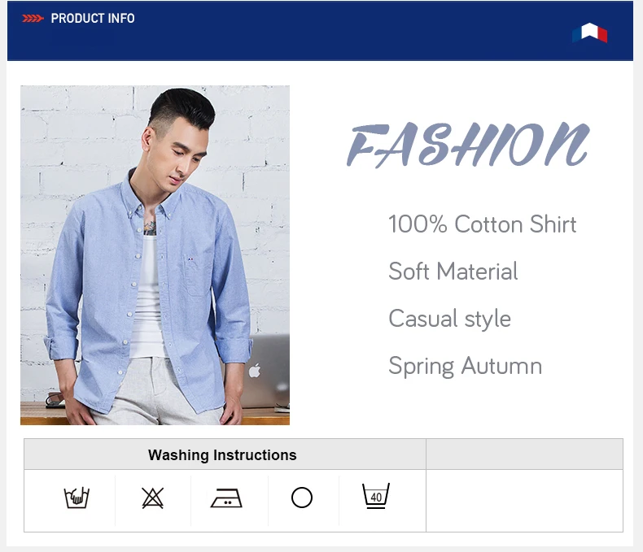
Task: Select the "Soft Material" text
Action: (x=453, y=271)
